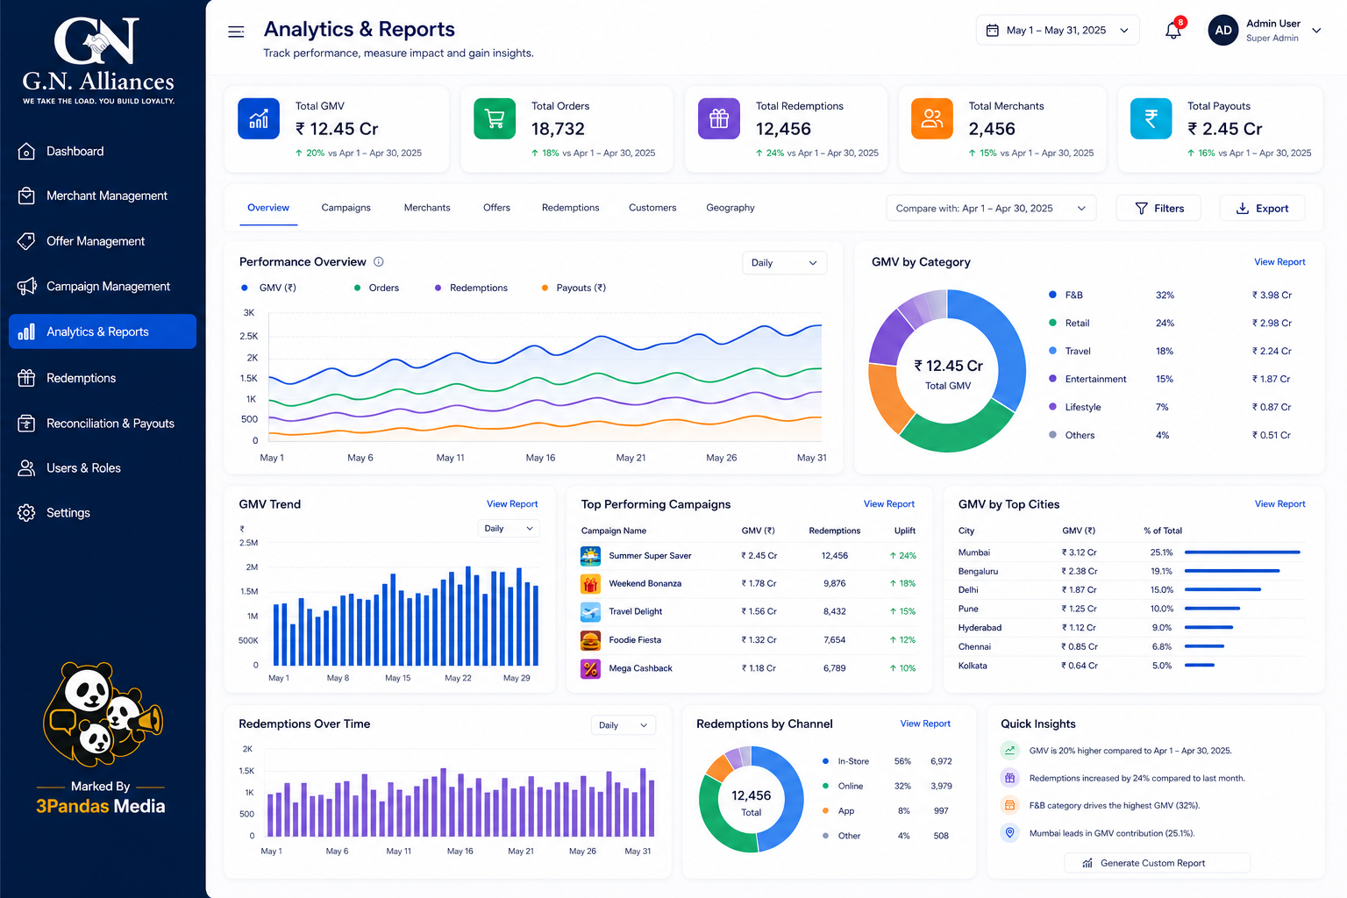Click the Performance Overview info icon
The height and width of the screenshot is (898, 1347).
(x=379, y=261)
